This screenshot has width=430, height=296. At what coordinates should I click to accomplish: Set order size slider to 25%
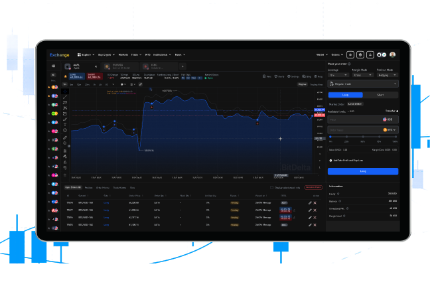346,137
